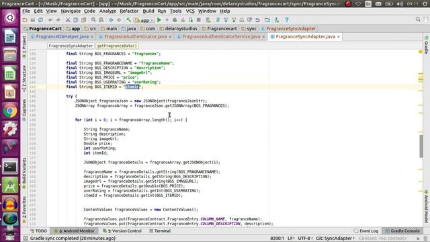Toggle the Favorites tool window
This screenshot has height=242, width=430.
[24, 210]
